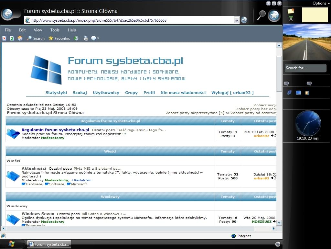331x249 pixels.
Task: Stop page loading with red X icon
Action: point(4,38)
